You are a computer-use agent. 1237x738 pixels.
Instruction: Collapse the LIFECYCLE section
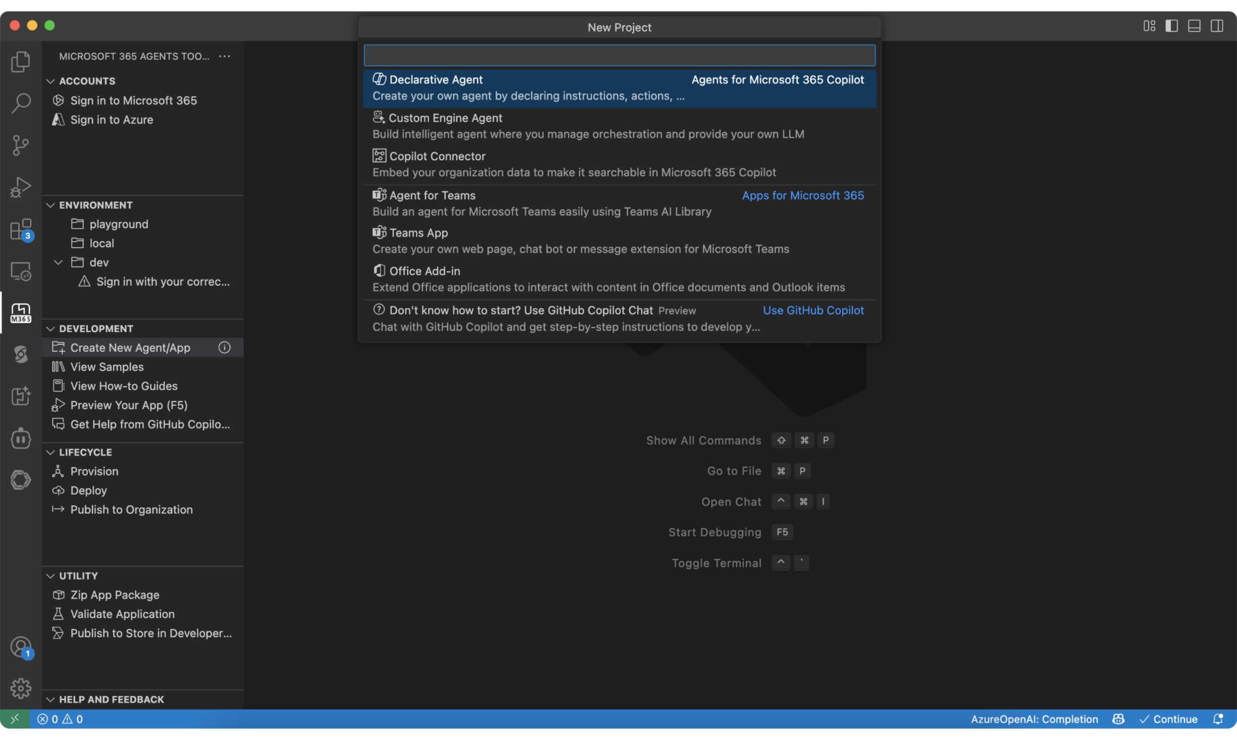point(50,452)
